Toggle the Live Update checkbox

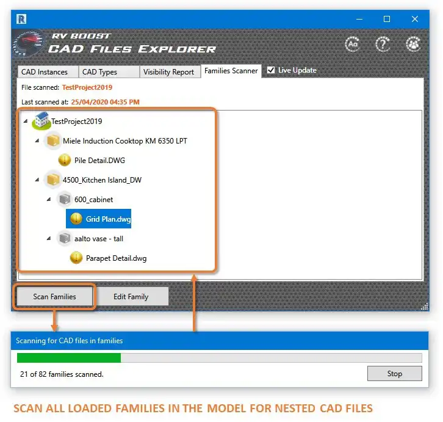point(271,70)
